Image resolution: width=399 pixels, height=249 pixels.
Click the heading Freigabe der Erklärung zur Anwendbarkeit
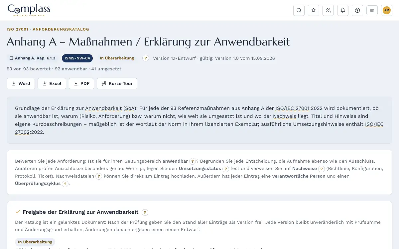coord(80,212)
